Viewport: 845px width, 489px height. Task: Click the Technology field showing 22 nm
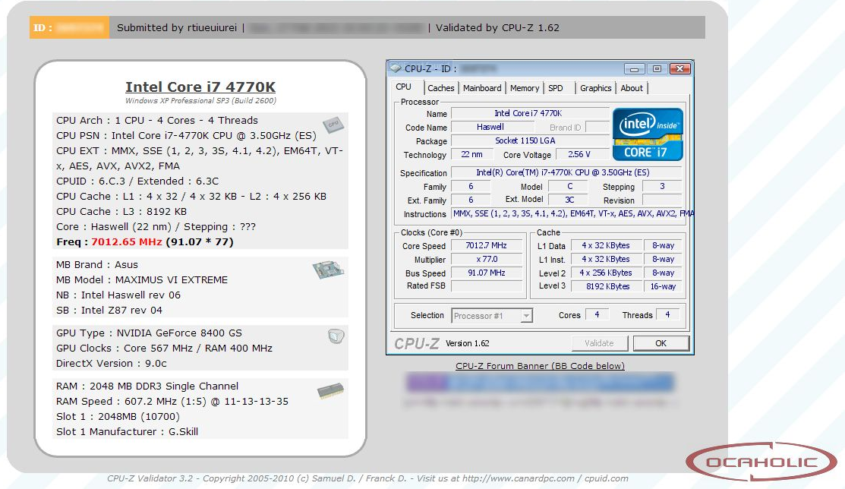tap(471, 154)
